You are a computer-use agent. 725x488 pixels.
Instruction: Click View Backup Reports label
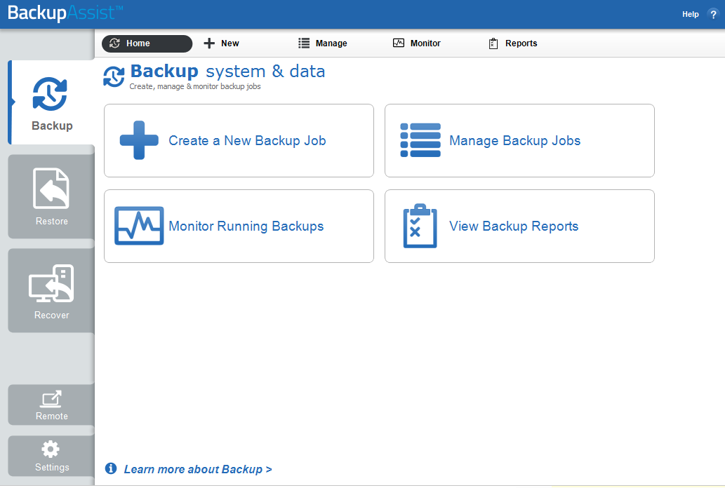coord(514,226)
